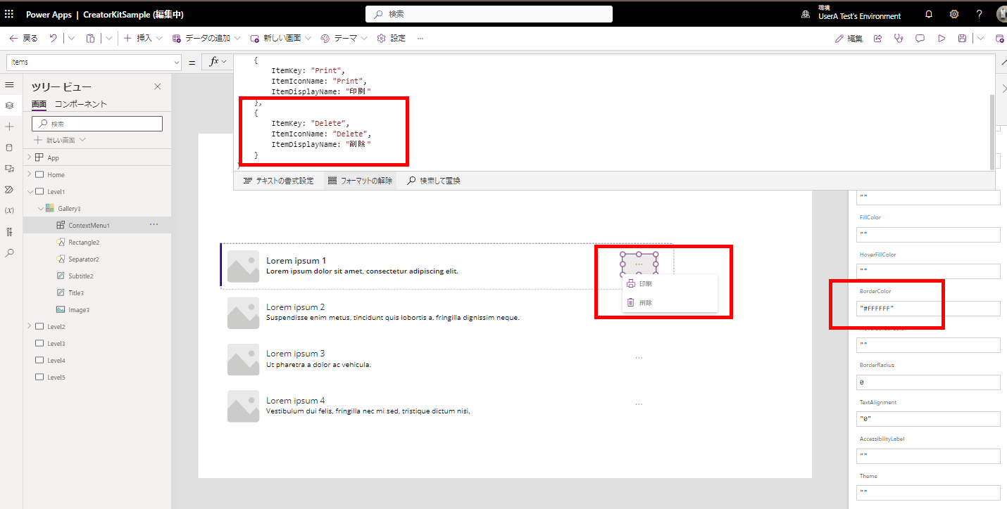Open the Data sources panel icon
Viewport: 1007px width, 509px height.
click(x=10, y=147)
